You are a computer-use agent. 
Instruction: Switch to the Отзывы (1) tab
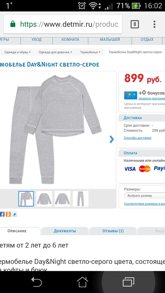click(113, 231)
